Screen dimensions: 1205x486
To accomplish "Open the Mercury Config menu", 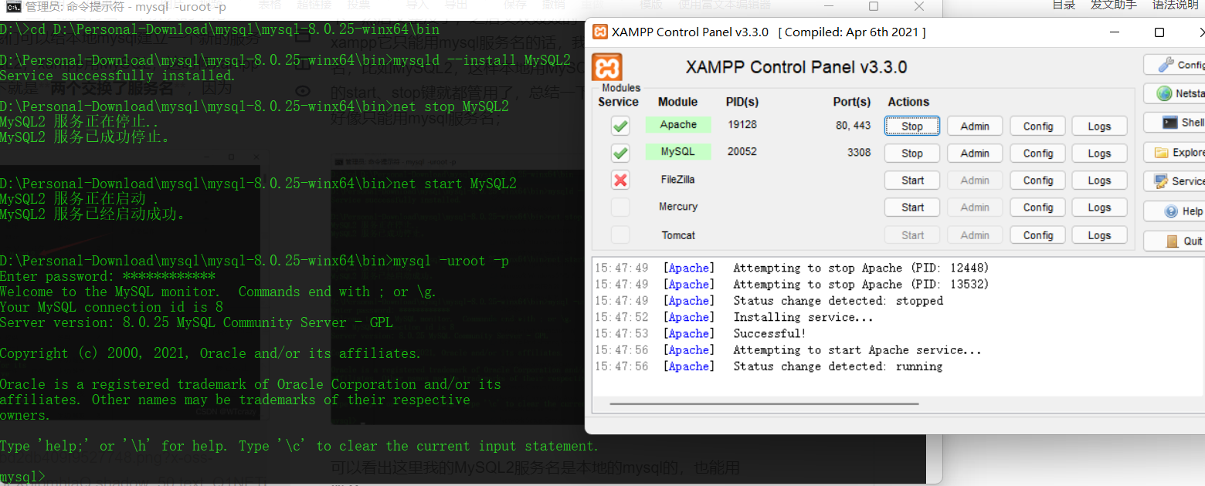I will coord(1038,208).
